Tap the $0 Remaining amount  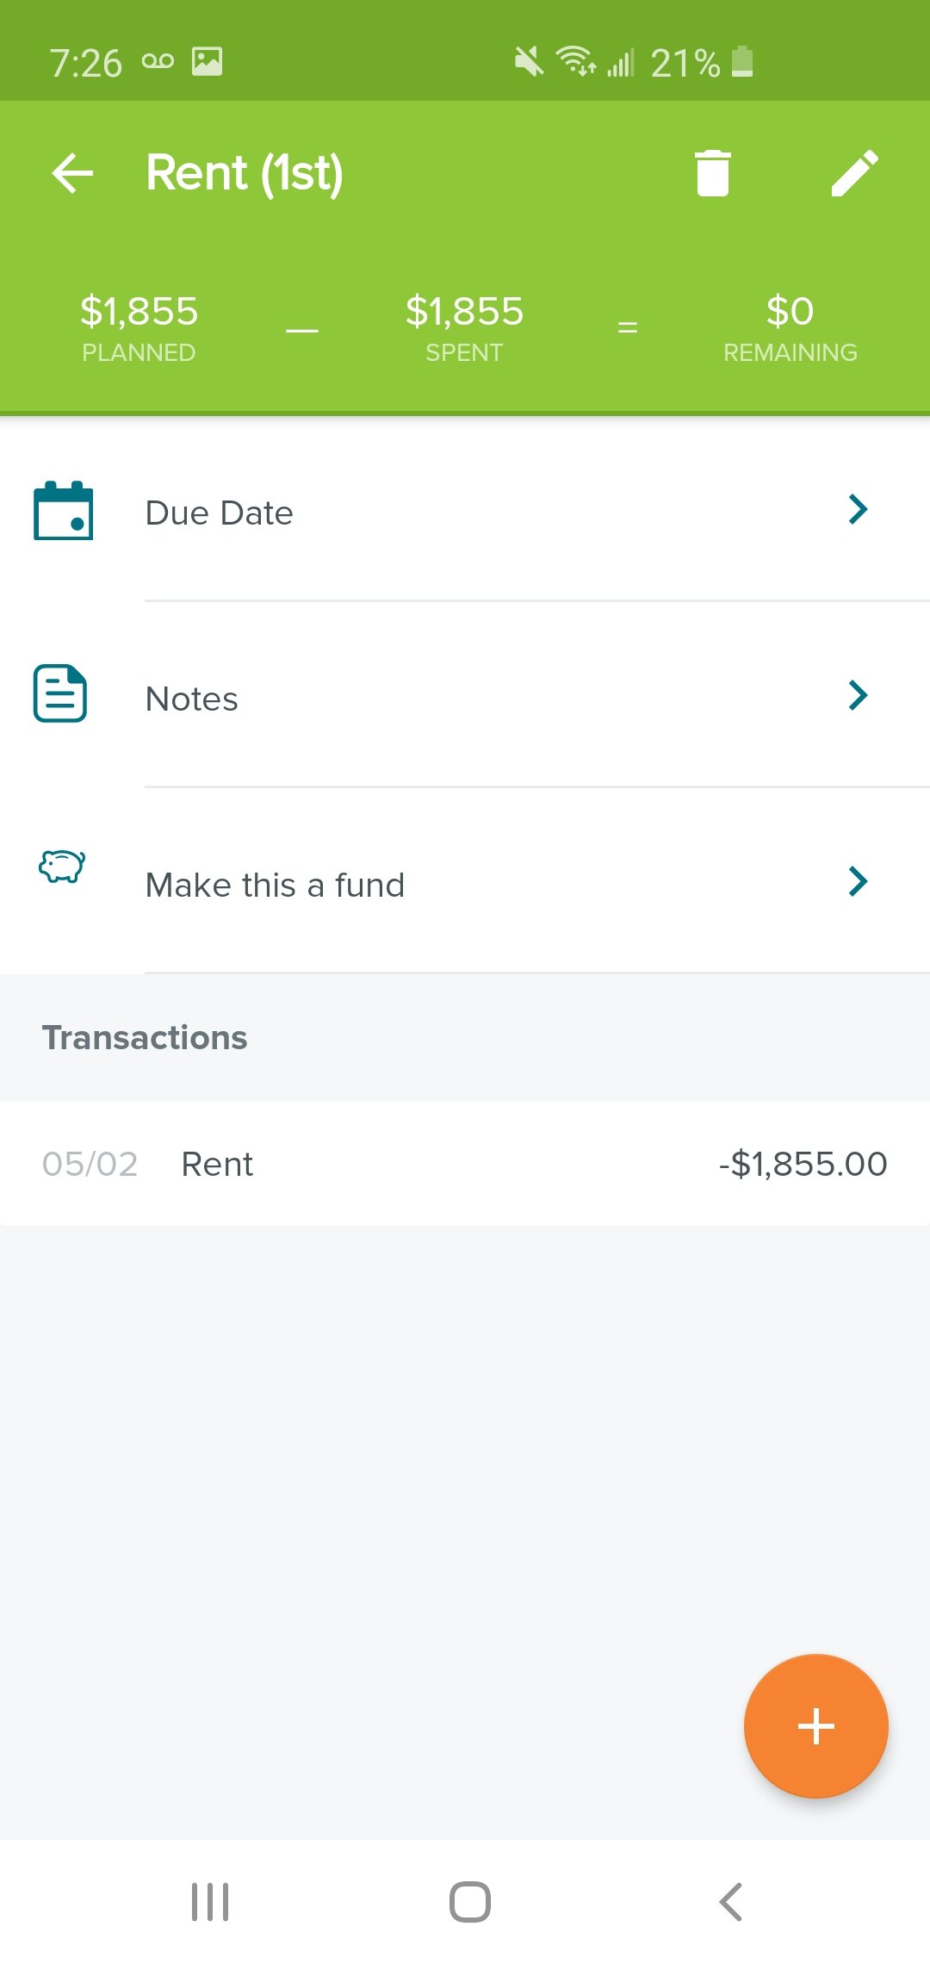pyautogui.click(x=790, y=311)
